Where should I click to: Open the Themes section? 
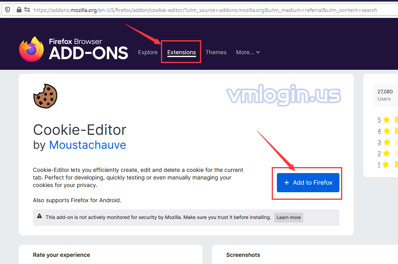216,52
